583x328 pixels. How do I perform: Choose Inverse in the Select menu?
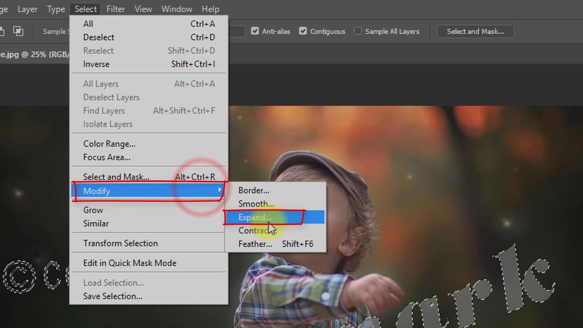[x=96, y=64]
